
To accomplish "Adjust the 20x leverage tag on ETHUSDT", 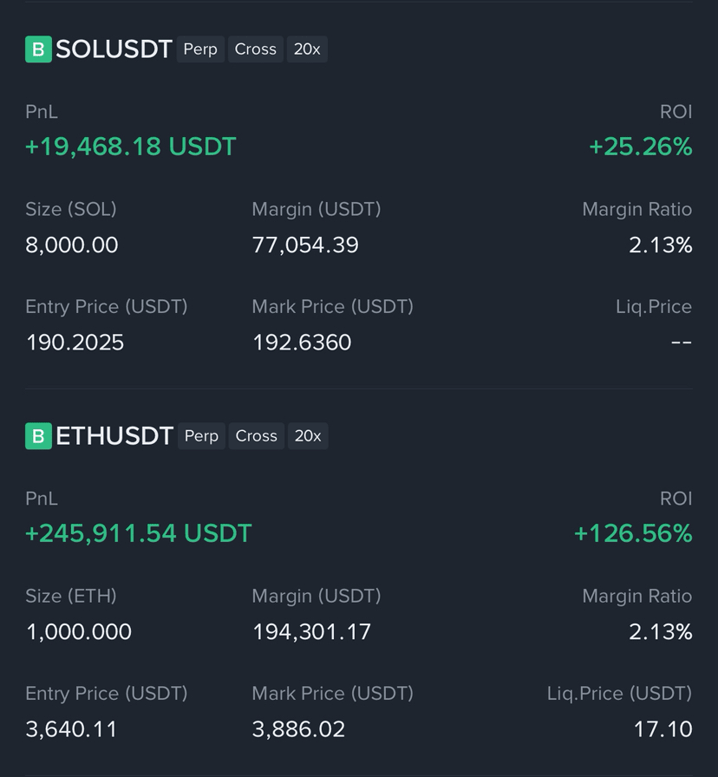I will pyautogui.click(x=308, y=436).
